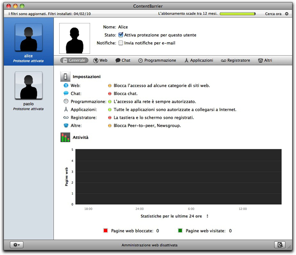Click the Impostazioni switch icon

tap(65, 76)
